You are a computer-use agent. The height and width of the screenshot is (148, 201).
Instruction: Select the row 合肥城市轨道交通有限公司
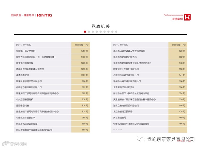tap(149, 75)
